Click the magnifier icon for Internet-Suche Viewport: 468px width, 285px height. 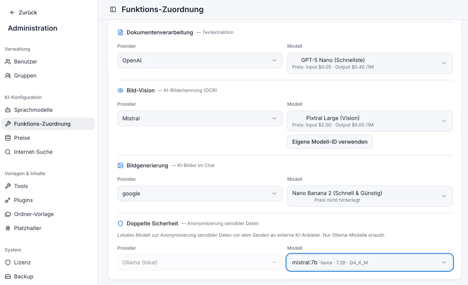(x=8, y=152)
